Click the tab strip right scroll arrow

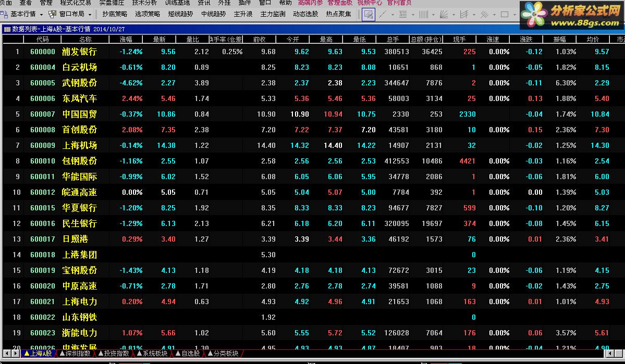pos(15,354)
